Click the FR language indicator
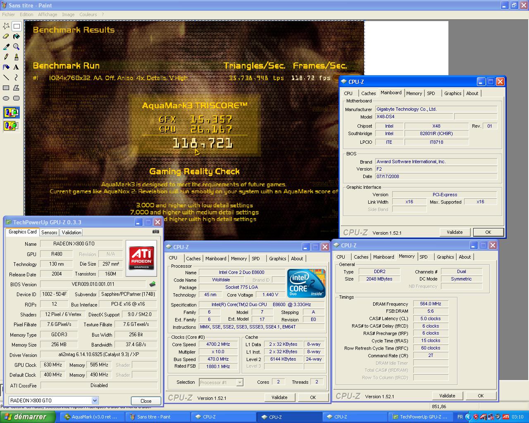 tap(460, 417)
